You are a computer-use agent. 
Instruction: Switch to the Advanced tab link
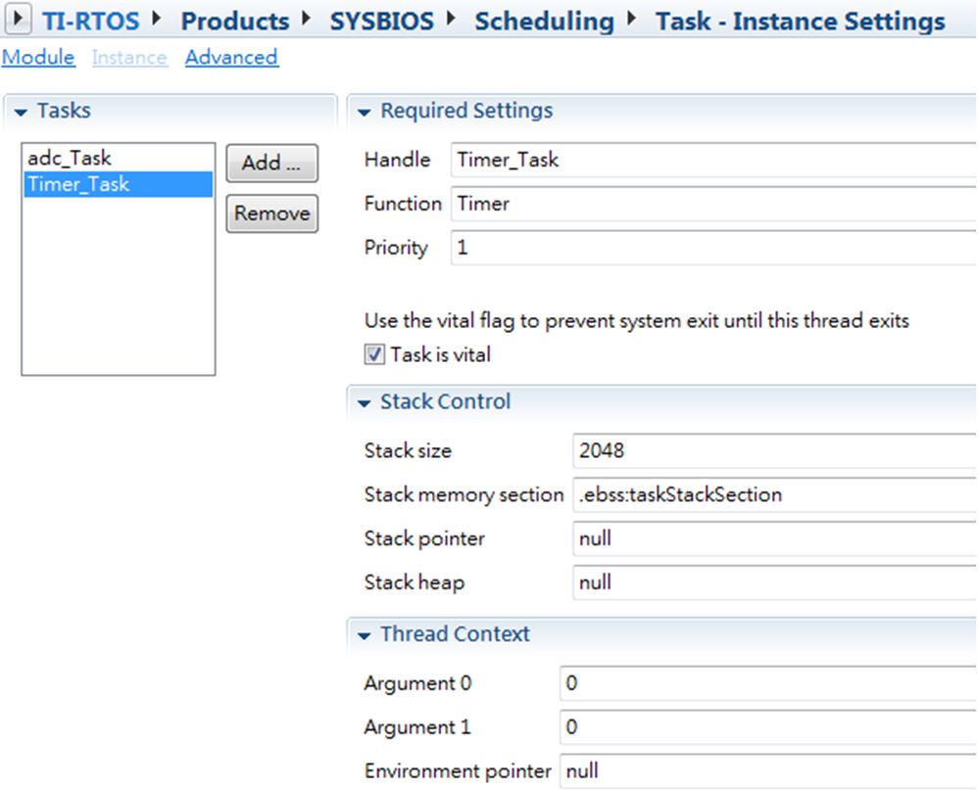coord(231,58)
